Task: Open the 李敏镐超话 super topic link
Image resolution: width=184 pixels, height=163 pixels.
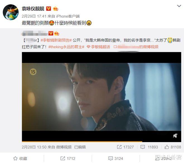Action: point(98,47)
